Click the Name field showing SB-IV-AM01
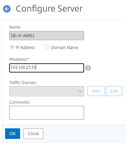126x144 pixels. (x=47, y=35)
